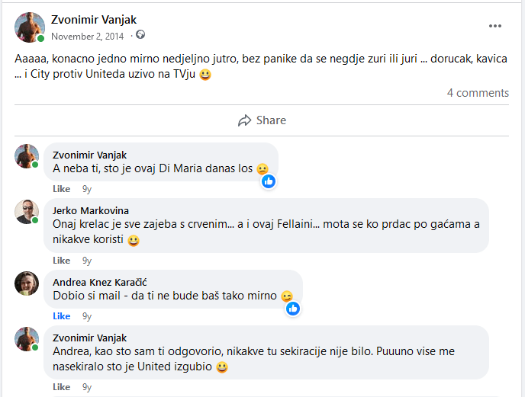Screen dimensions: 525x397
Task: Like Zvonimir's Di Maria comment
Action: [x=61, y=189]
